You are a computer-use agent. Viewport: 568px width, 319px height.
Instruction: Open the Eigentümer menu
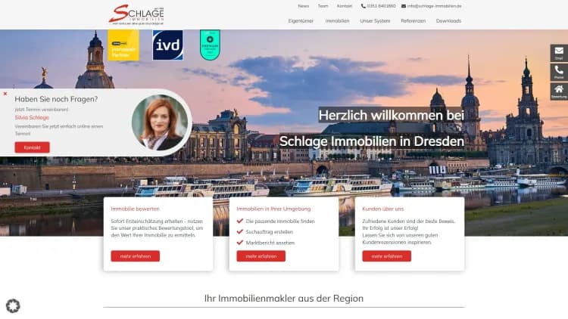click(301, 21)
